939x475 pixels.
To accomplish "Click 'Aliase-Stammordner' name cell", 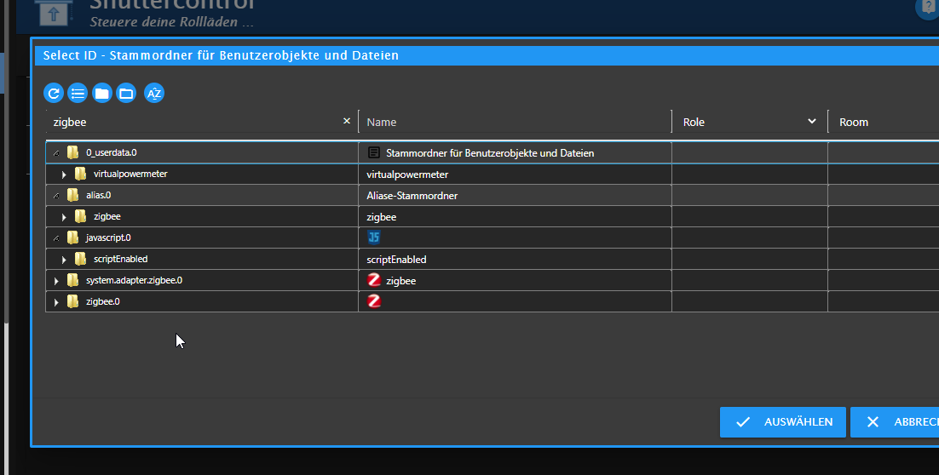I will tap(515, 196).
